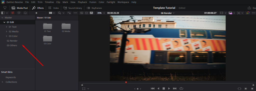This screenshot has height=91, width=256.
Task: Open the media pool three-dot options menu
Action: (75, 13)
